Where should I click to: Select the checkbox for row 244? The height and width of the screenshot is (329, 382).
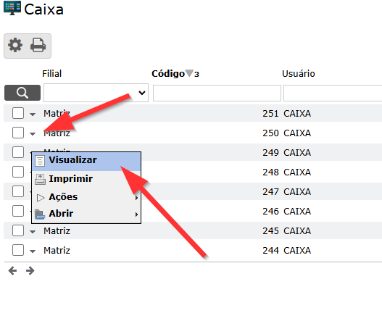pos(18,250)
